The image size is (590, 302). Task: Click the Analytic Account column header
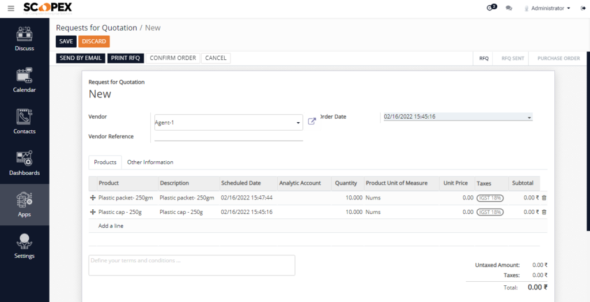[304, 183]
